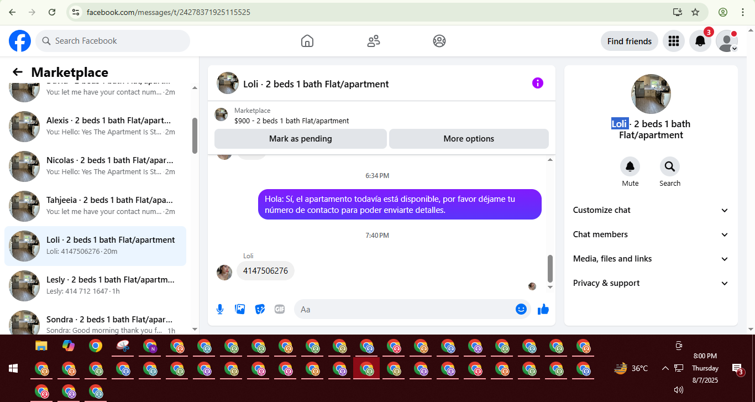This screenshot has height=402, width=755.
Task: Open the taskbar volume speaker icon
Action: click(679, 390)
